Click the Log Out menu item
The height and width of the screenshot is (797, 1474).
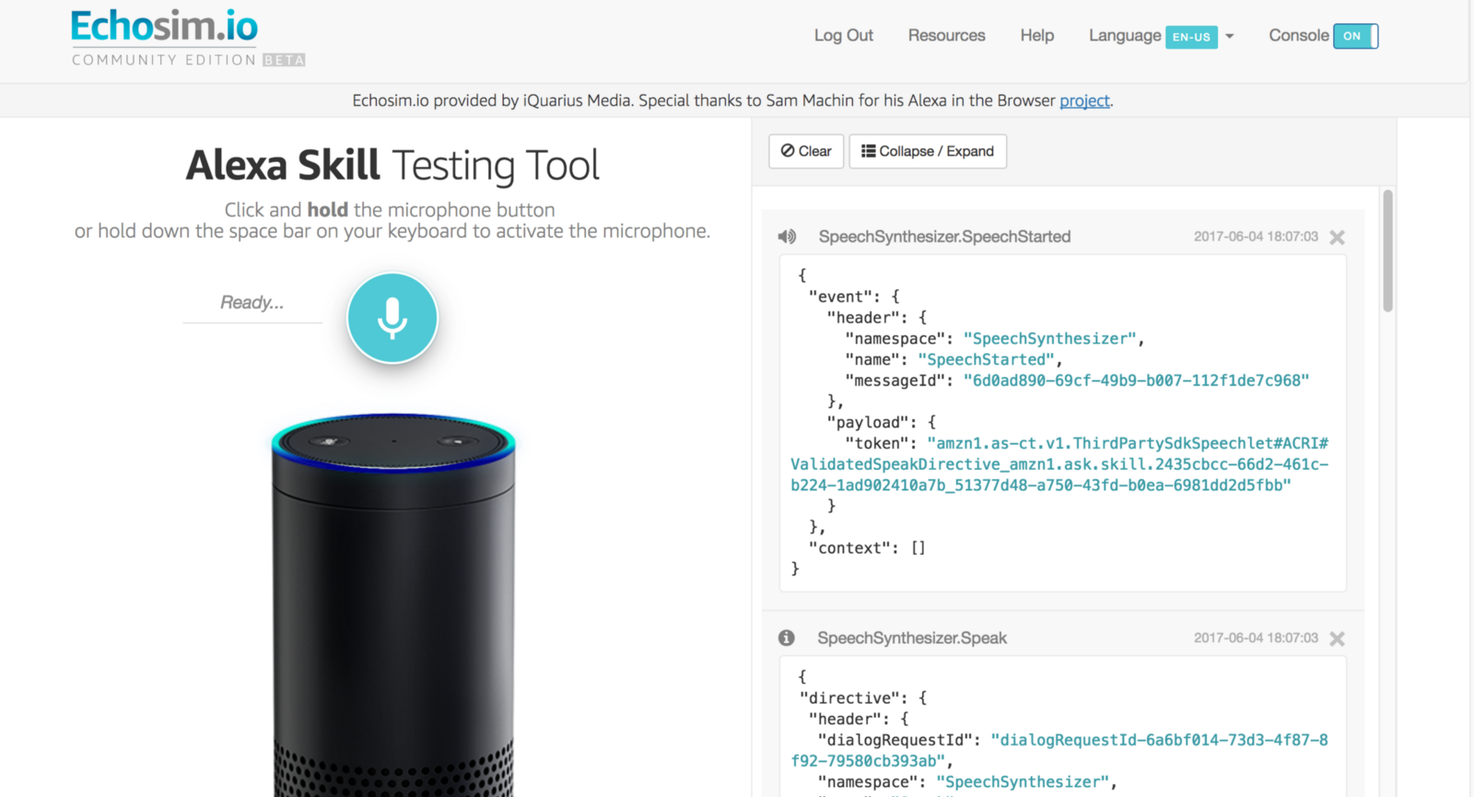(x=844, y=35)
